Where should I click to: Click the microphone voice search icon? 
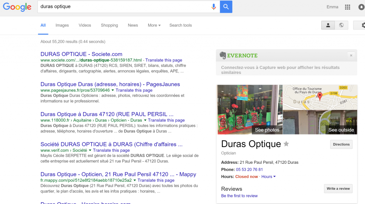(x=214, y=7)
